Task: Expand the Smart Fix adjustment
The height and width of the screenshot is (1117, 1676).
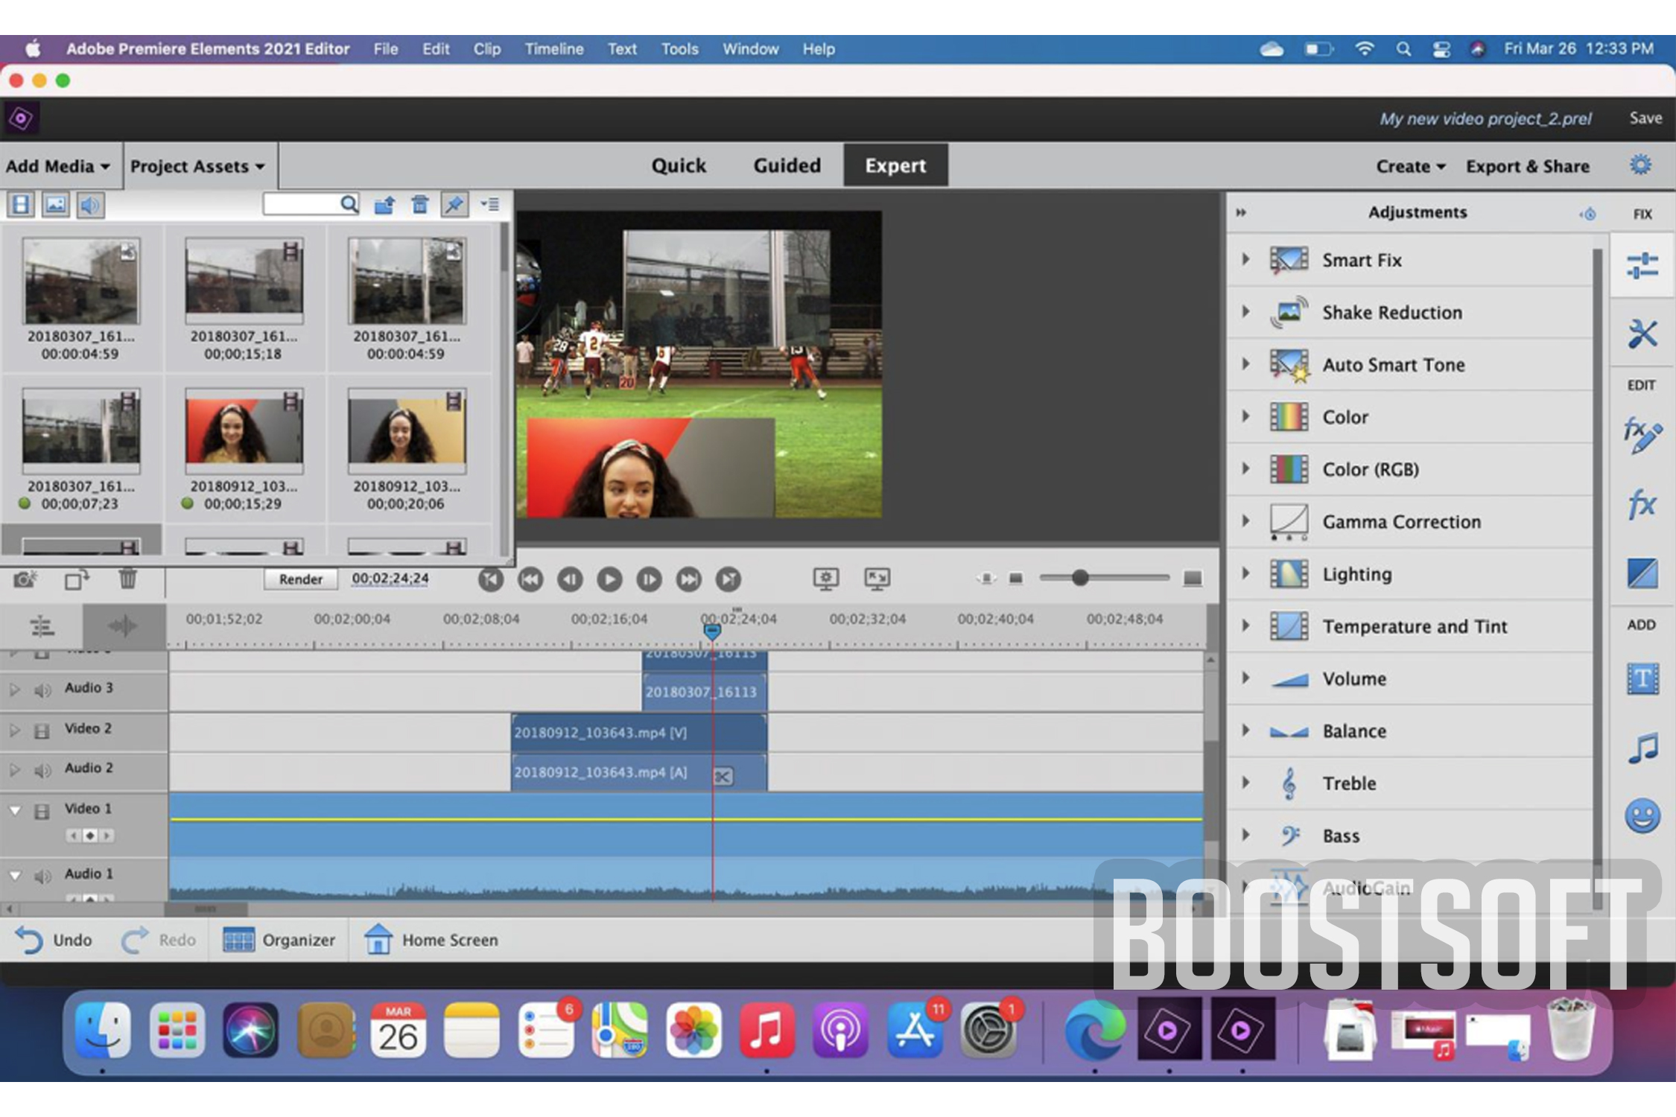Action: point(1245,260)
